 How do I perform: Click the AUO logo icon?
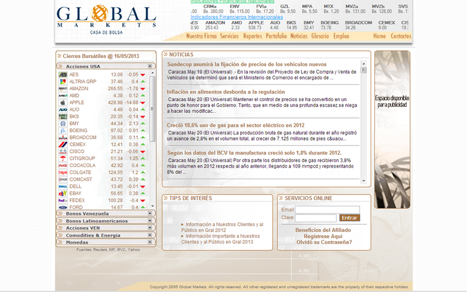(63, 109)
